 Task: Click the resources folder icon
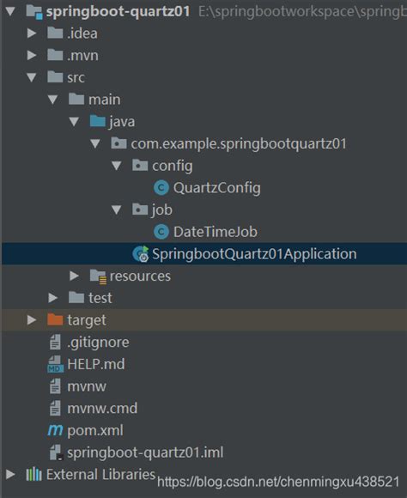[x=98, y=276]
